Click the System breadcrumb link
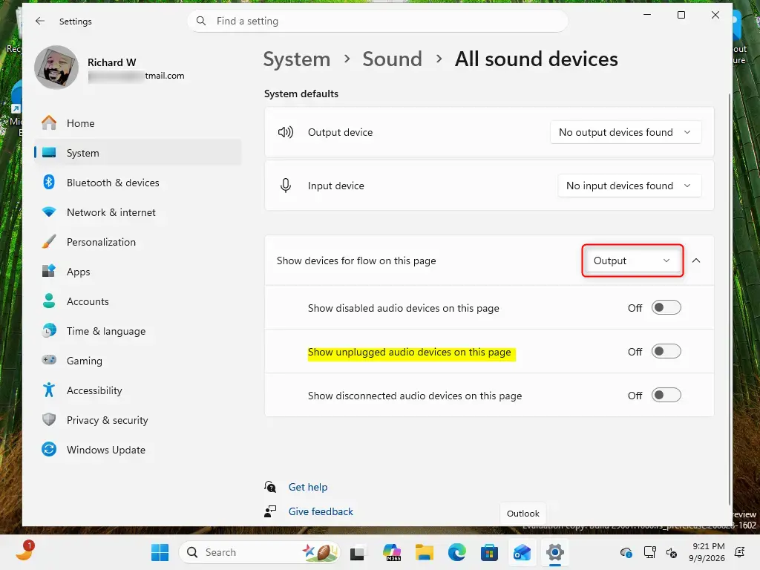760x570 pixels. pyautogui.click(x=297, y=59)
